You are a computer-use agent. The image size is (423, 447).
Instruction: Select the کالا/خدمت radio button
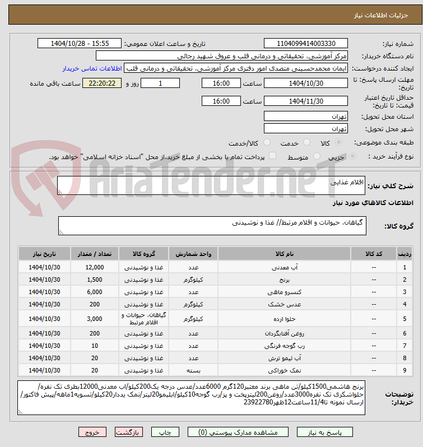267,142
